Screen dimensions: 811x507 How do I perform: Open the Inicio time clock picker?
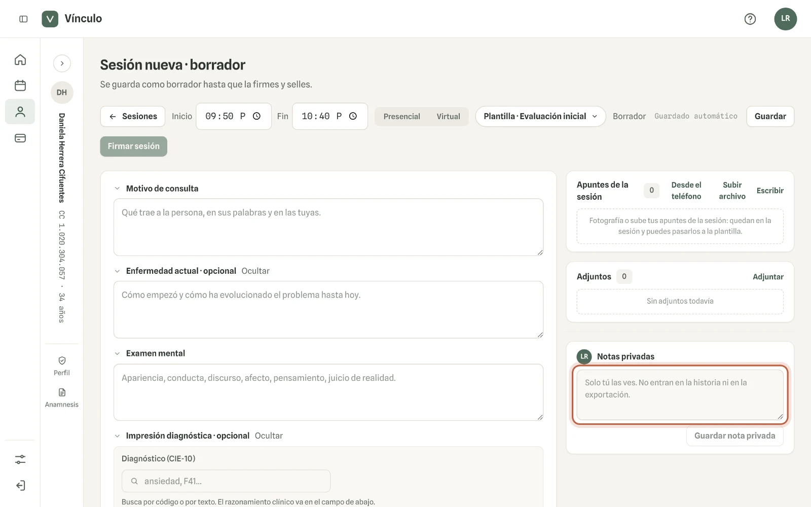click(257, 116)
